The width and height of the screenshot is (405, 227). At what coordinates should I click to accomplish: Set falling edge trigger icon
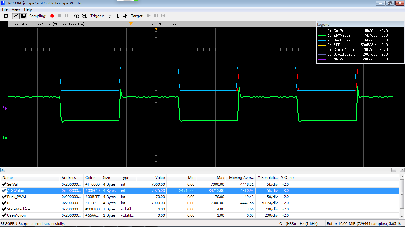117,16
